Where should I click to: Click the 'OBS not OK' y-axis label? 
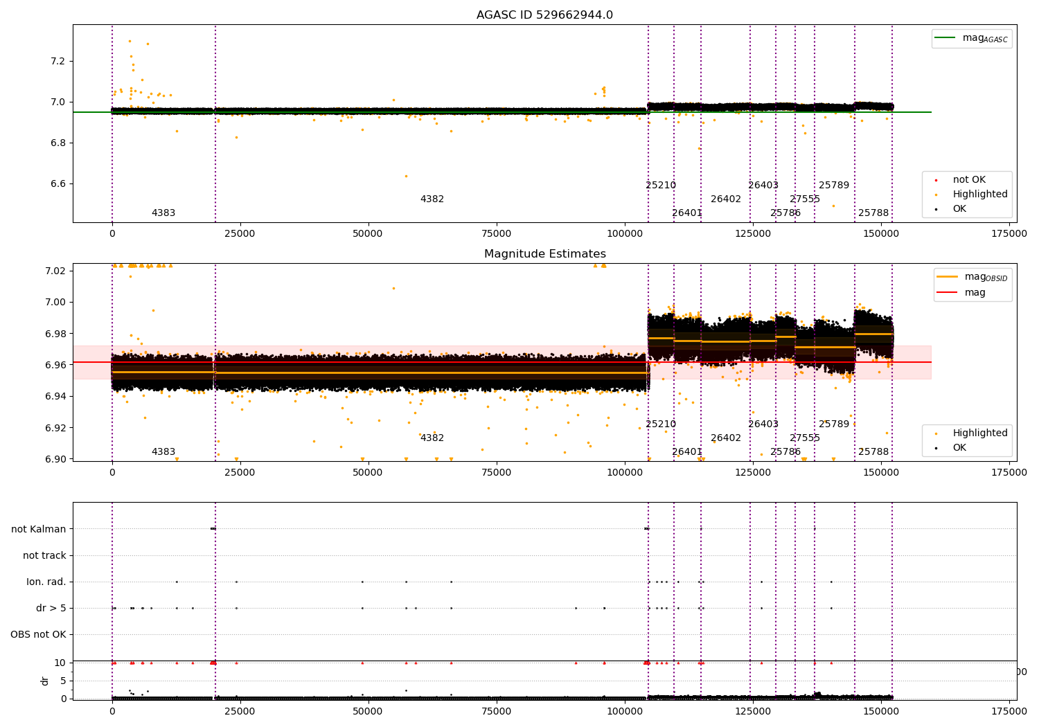[38, 634]
